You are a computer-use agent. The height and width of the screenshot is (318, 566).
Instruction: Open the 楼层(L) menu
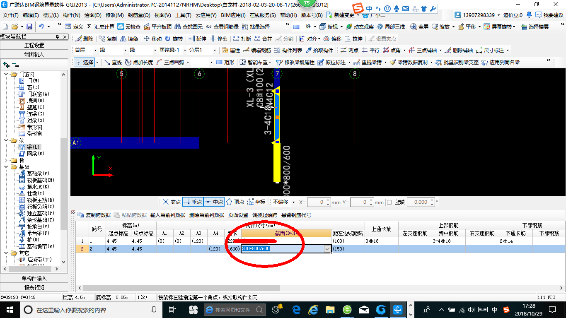coord(51,15)
